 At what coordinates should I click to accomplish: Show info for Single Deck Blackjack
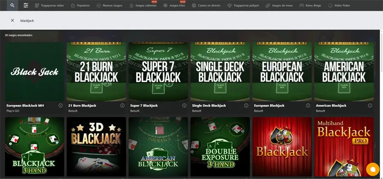click(x=246, y=105)
